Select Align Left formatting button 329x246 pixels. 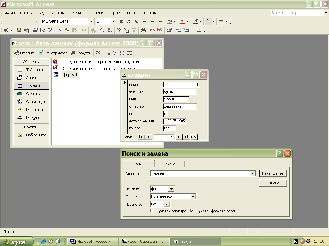[x=145, y=21]
